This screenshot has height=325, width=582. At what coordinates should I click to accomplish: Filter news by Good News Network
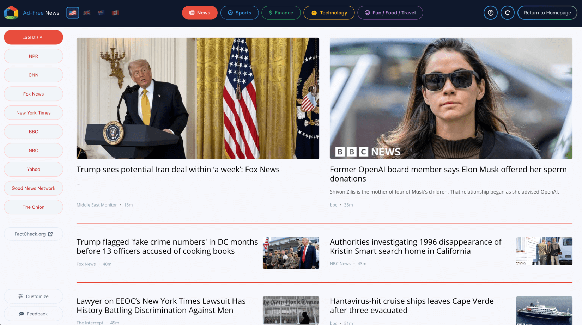34,188
